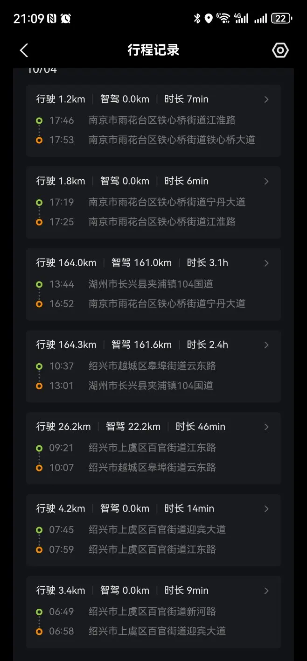Select the 09:21 江东路 departure row
The width and height of the screenshot is (307, 661).
coord(152,448)
